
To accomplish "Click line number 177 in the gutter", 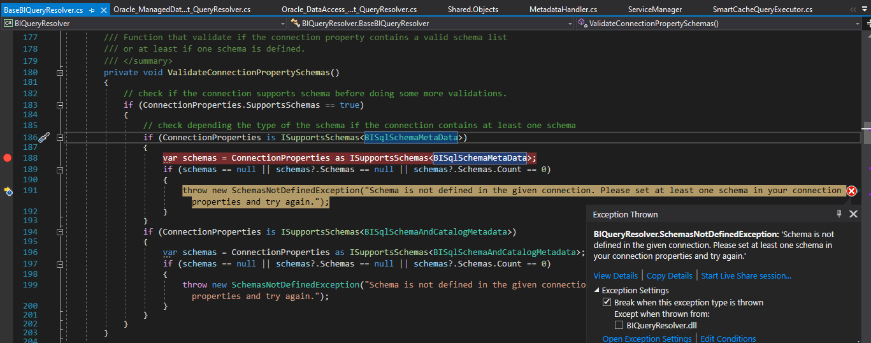I will click(x=30, y=38).
